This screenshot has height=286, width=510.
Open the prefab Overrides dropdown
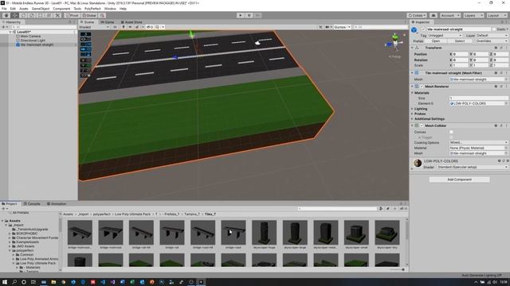[492, 41]
